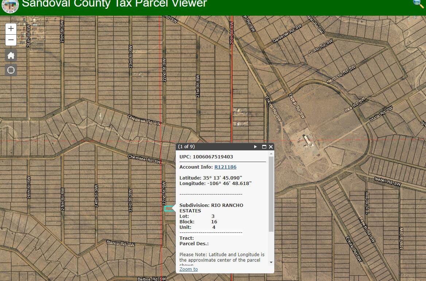The image size is (426, 281).
Task: Click the Parcel Des. label in popup
Action: coord(194,244)
